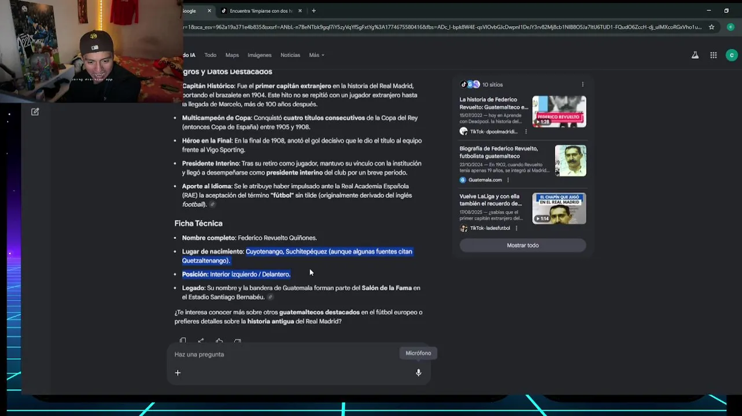Click the '10 sitios' label
This screenshot has width=742, height=416.
point(493,84)
